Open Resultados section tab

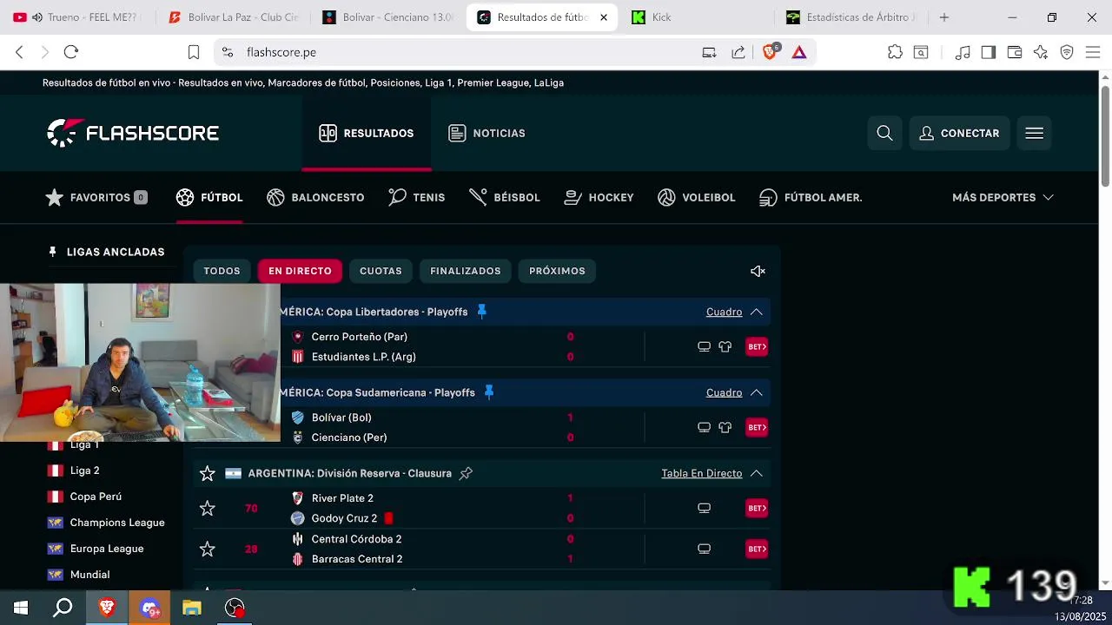[x=366, y=133]
